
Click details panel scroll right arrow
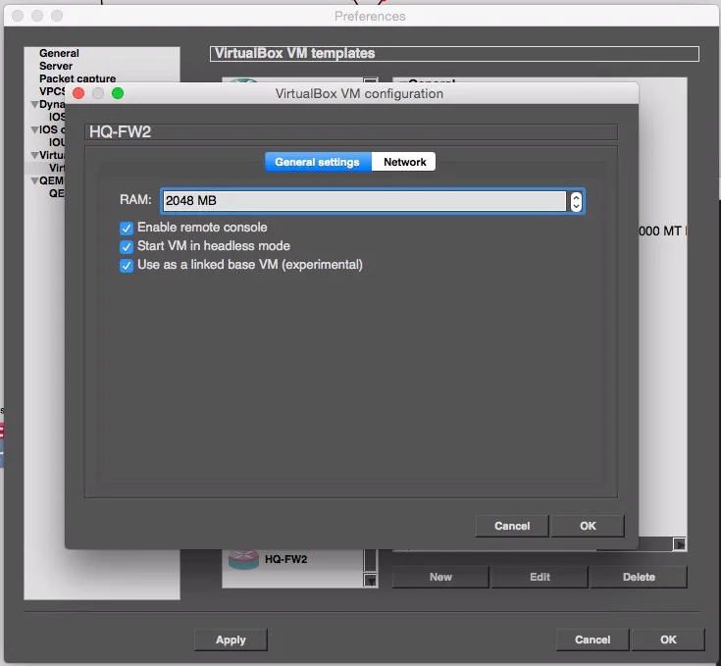[x=679, y=544]
